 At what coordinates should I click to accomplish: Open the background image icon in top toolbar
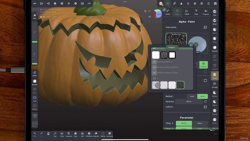[x=82, y=4]
